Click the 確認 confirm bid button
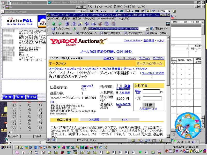Screen dimensions: 207x155 (x=149, y=105)
